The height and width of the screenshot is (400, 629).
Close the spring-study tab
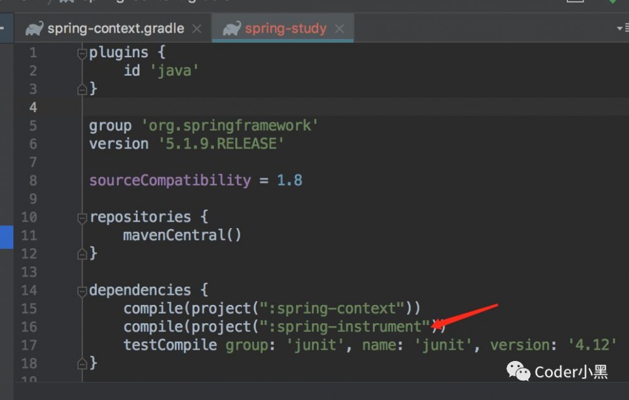point(340,29)
